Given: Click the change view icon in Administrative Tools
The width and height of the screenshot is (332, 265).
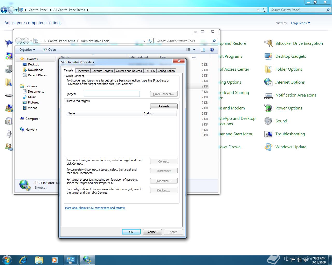Looking at the screenshot, I should tap(189, 50).
